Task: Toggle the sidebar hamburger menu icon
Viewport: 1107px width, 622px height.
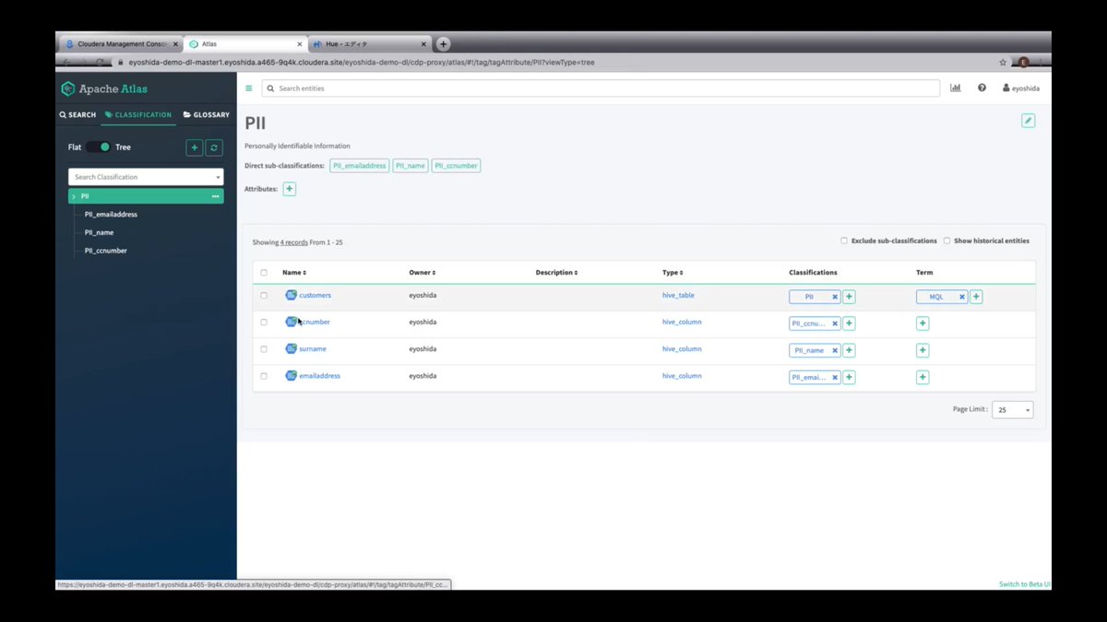Action: pos(248,88)
